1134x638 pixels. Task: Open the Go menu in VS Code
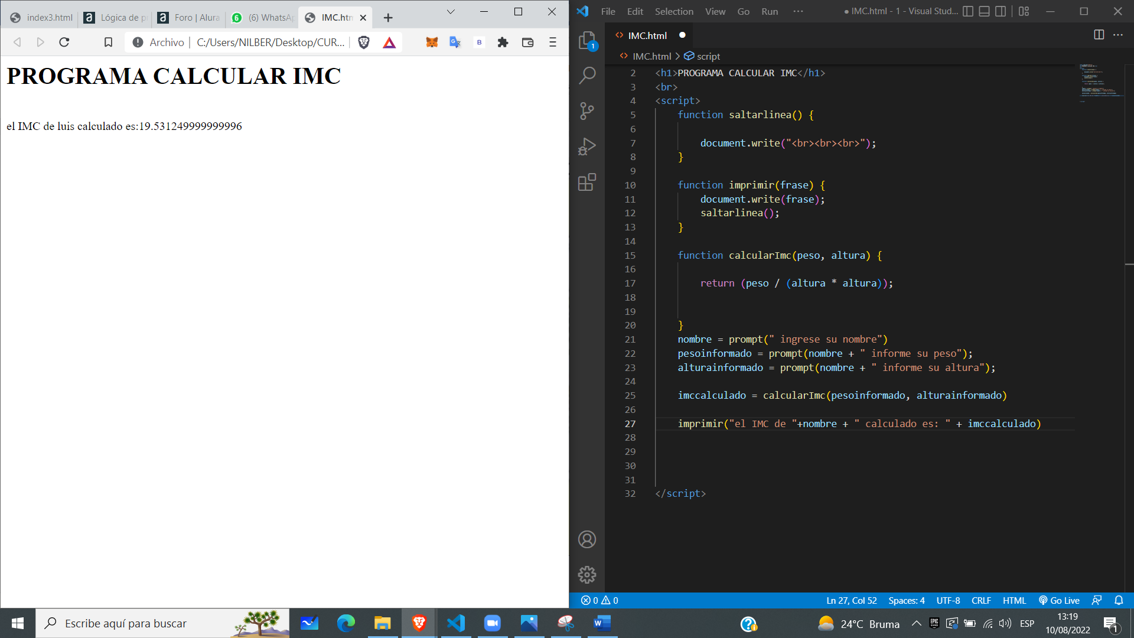743,11
